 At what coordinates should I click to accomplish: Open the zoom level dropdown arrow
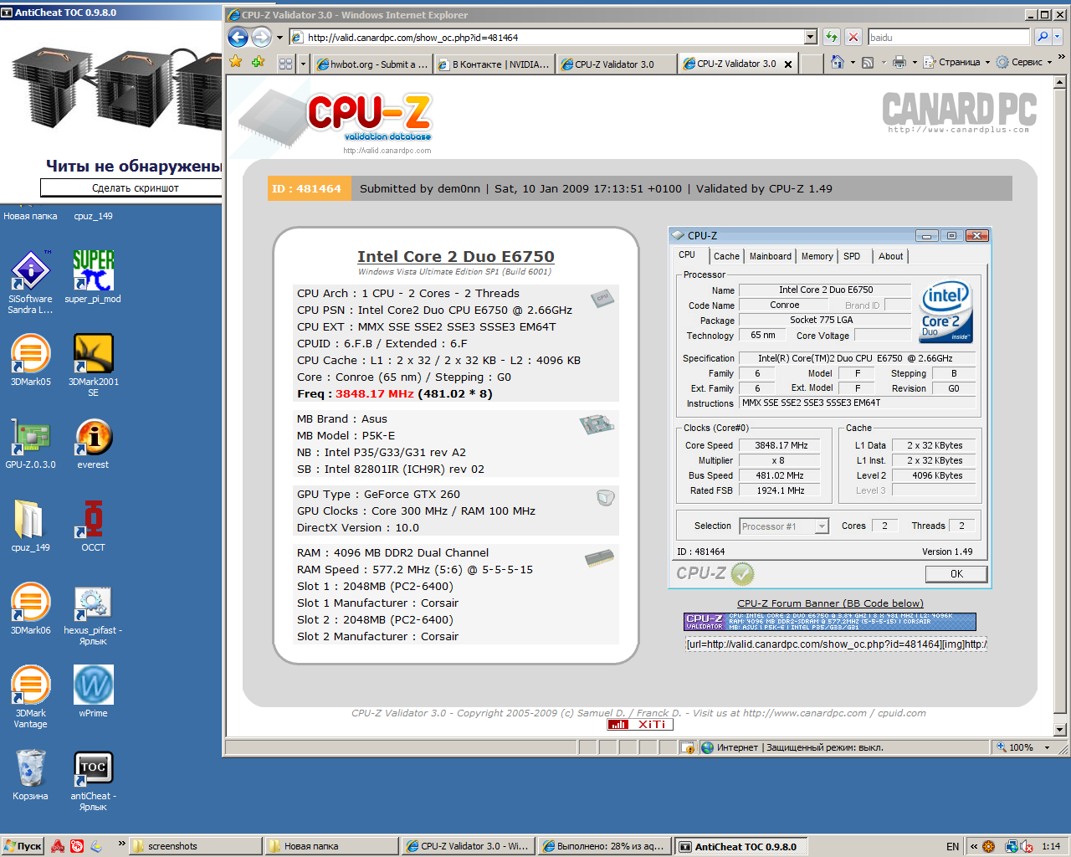tap(1047, 747)
